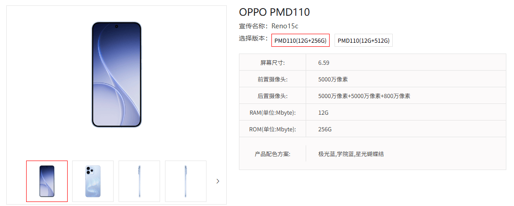Viewport: 514px width, 206px height.
Task: Click color scheme value 极光蓝,学院蓝,星光蝴蝶结
Action: [351, 154]
